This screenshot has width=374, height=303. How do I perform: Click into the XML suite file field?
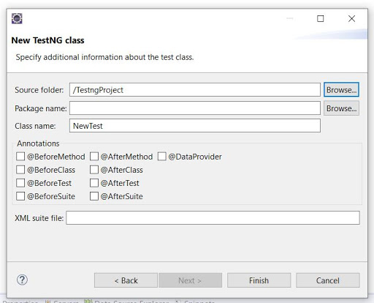coord(213,217)
